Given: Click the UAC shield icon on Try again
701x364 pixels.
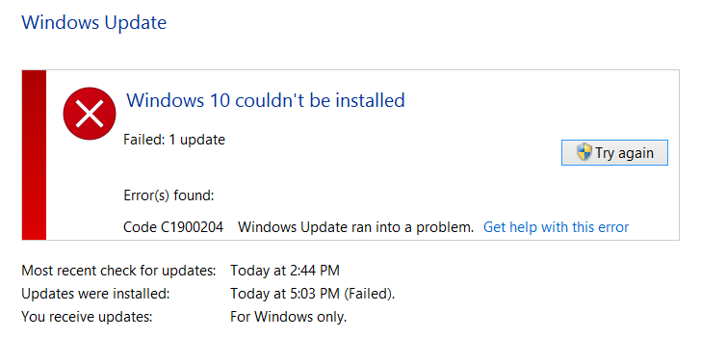Looking at the screenshot, I should tap(584, 152).
